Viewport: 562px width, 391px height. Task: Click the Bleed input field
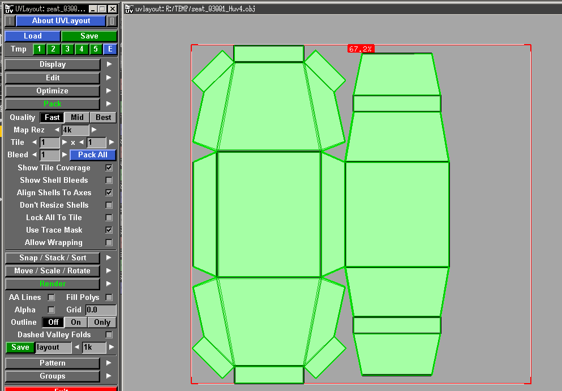pos(49,155)
